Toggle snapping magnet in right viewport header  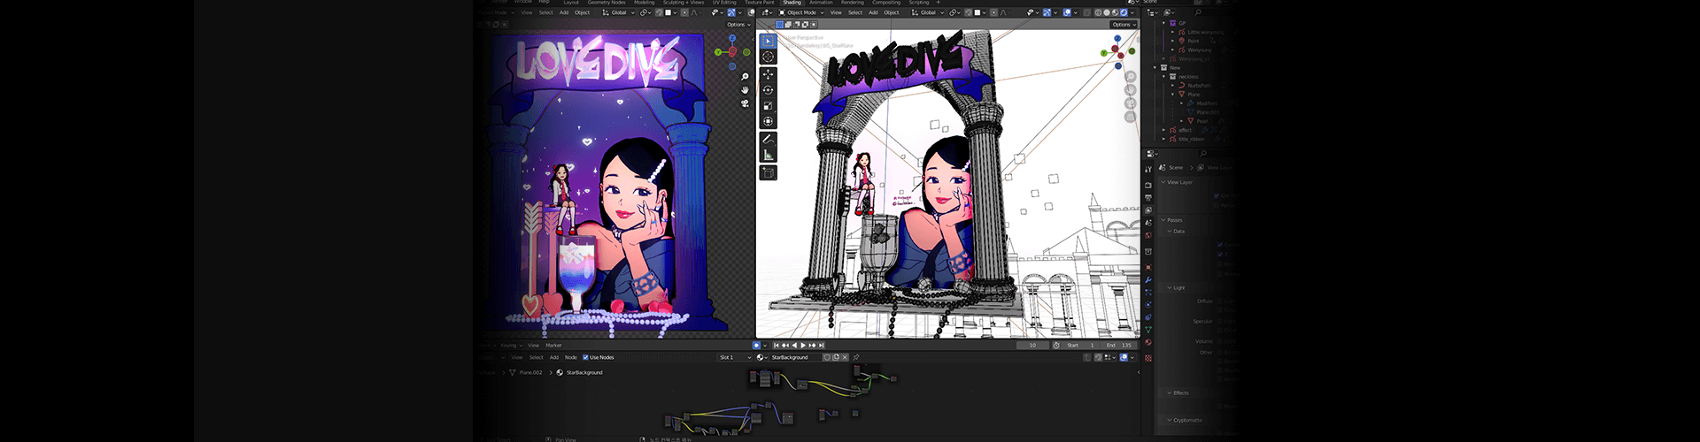click(969, 12)
